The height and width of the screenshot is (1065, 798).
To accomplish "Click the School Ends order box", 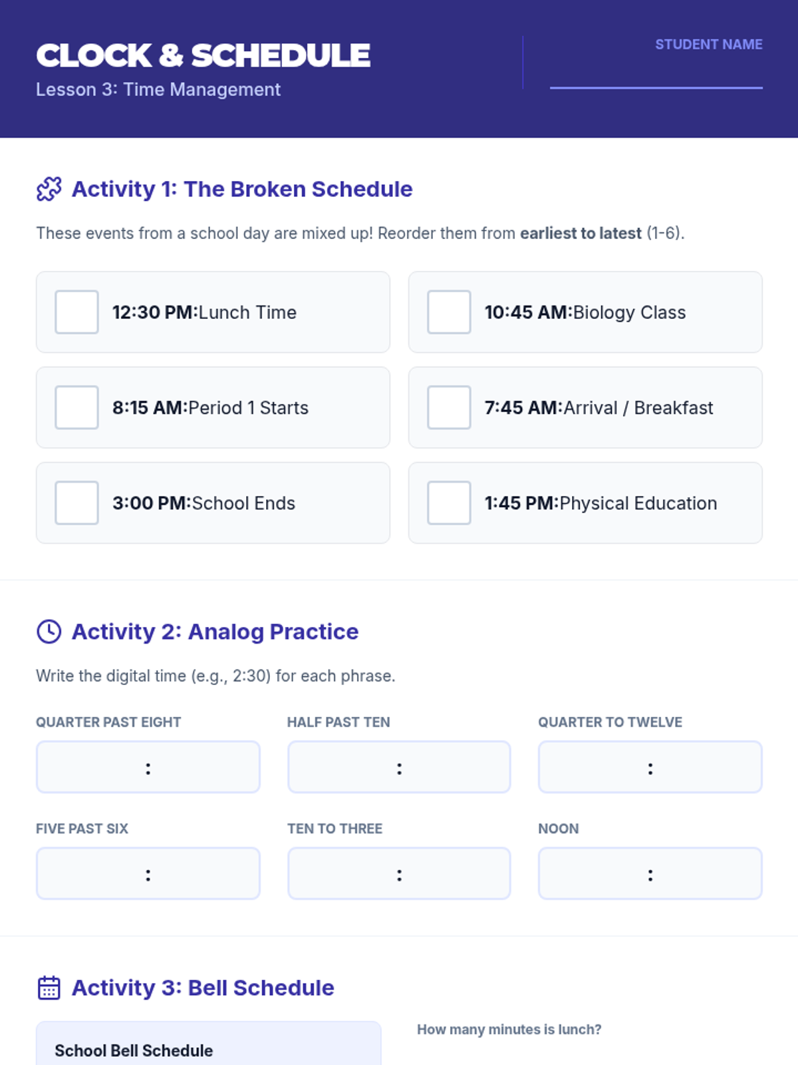I will (x=76, y=503).
